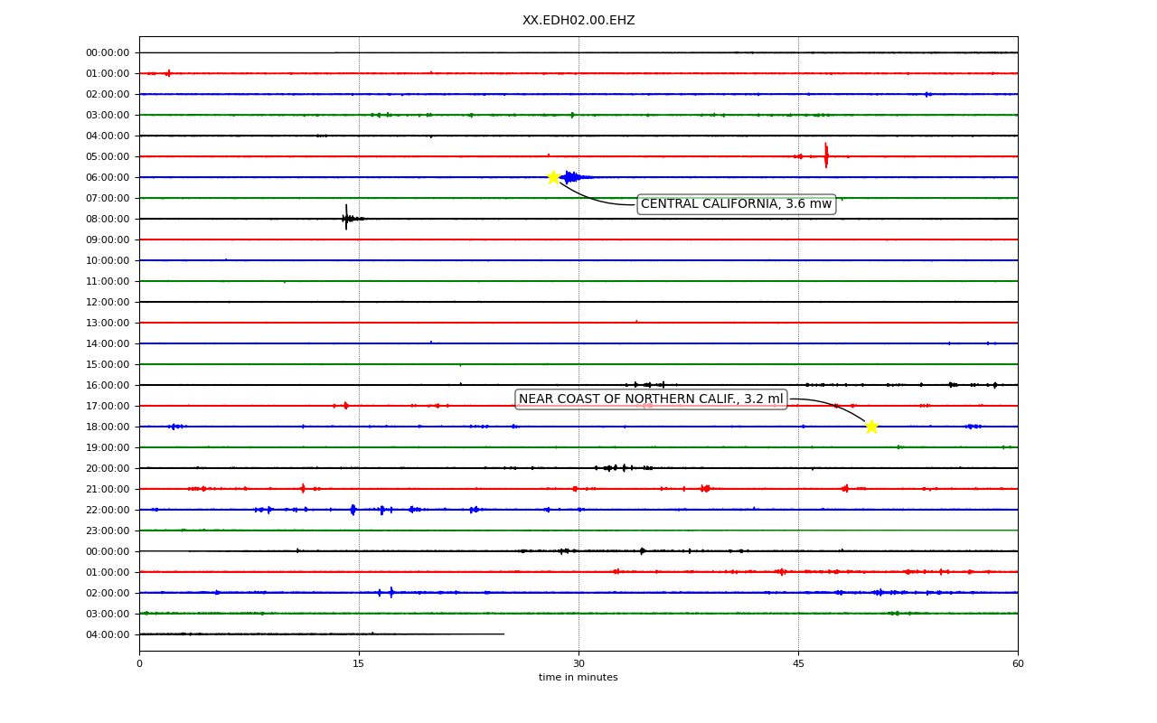Click the 45 tick label on time axis
Screen dimensions: 1157x723
point(798,664)
